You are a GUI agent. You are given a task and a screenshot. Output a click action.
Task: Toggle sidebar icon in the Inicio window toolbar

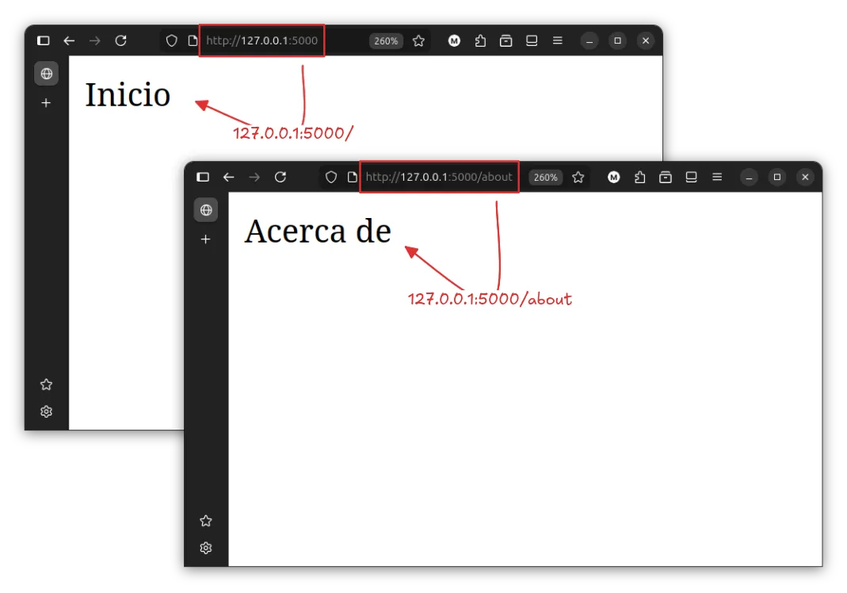(44, 40)
